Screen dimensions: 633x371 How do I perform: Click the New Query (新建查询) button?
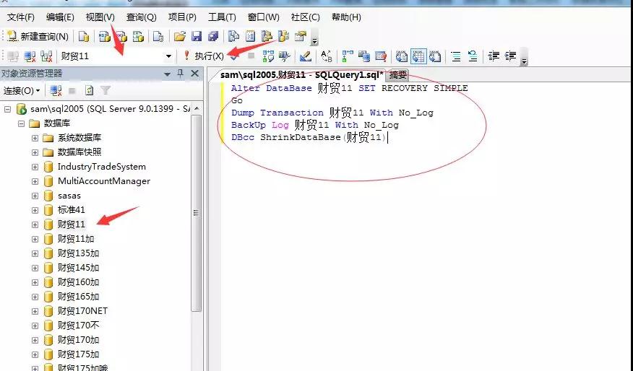click(38, 37)
